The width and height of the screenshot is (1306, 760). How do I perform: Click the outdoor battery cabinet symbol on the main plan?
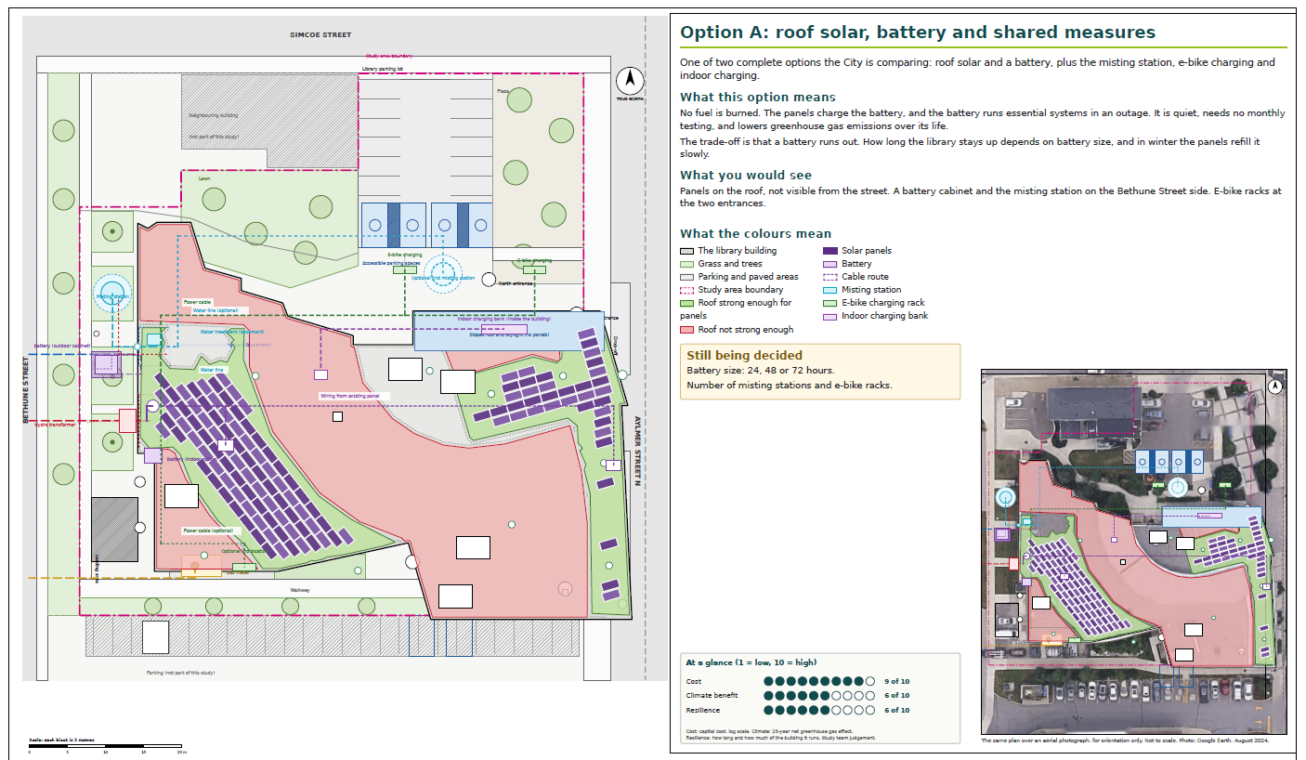(x=106, y=364)
